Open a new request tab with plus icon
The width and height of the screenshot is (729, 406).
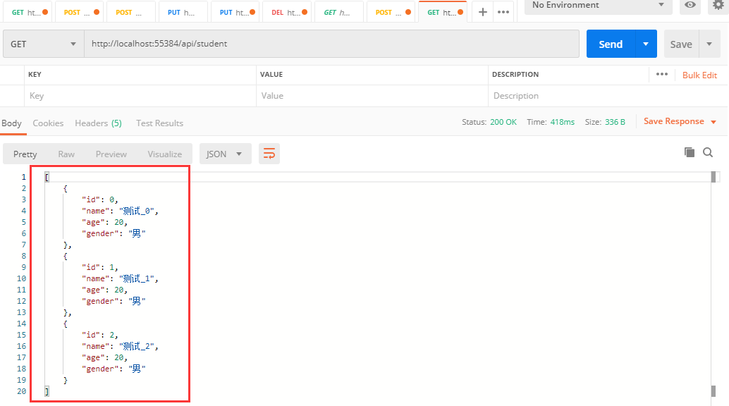[482, 12]
